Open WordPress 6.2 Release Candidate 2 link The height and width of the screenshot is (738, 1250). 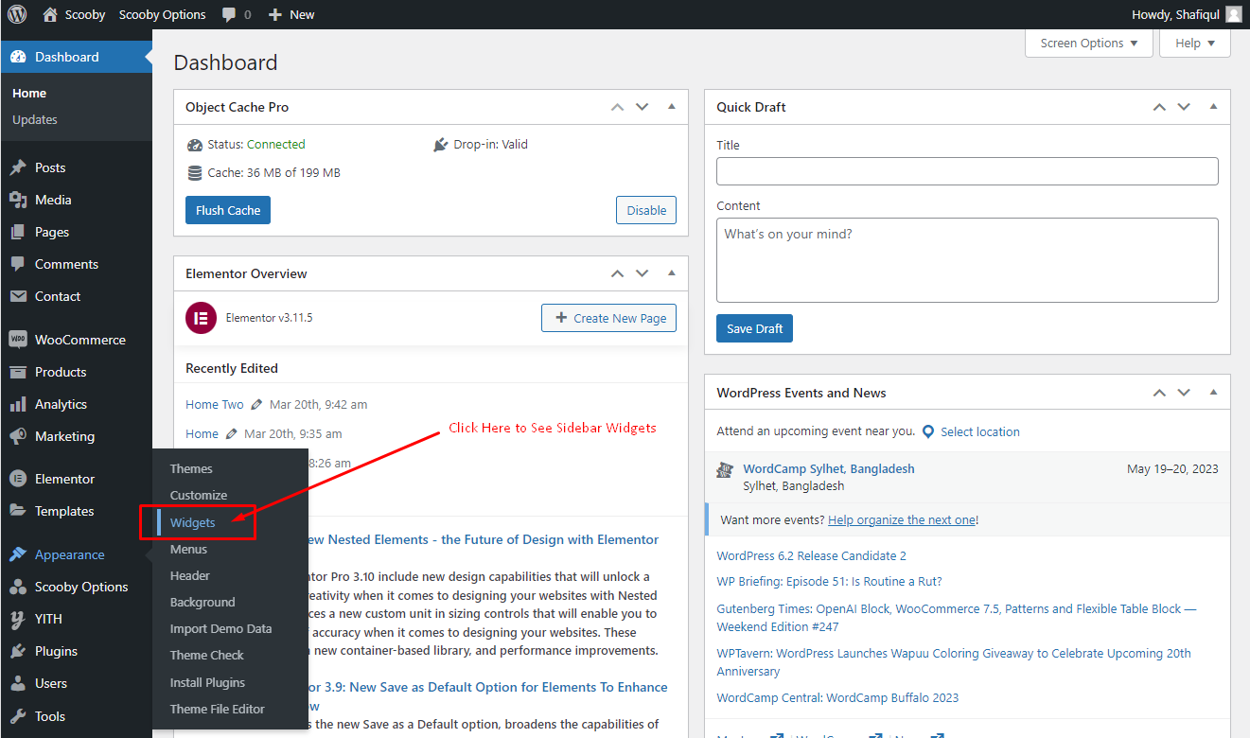(811, 555)
